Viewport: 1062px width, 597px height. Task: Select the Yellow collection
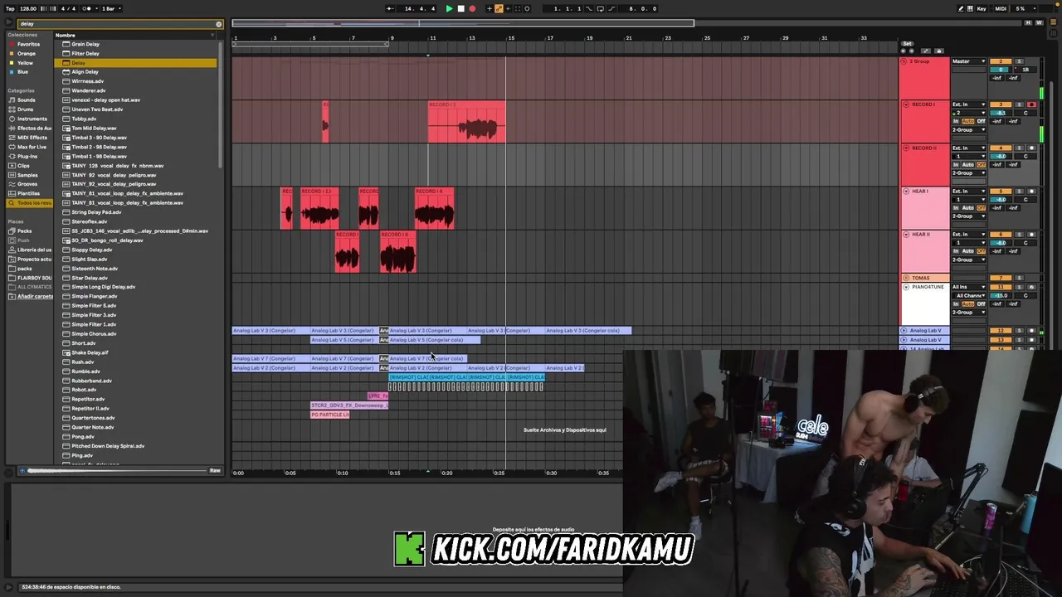point(26,62)
